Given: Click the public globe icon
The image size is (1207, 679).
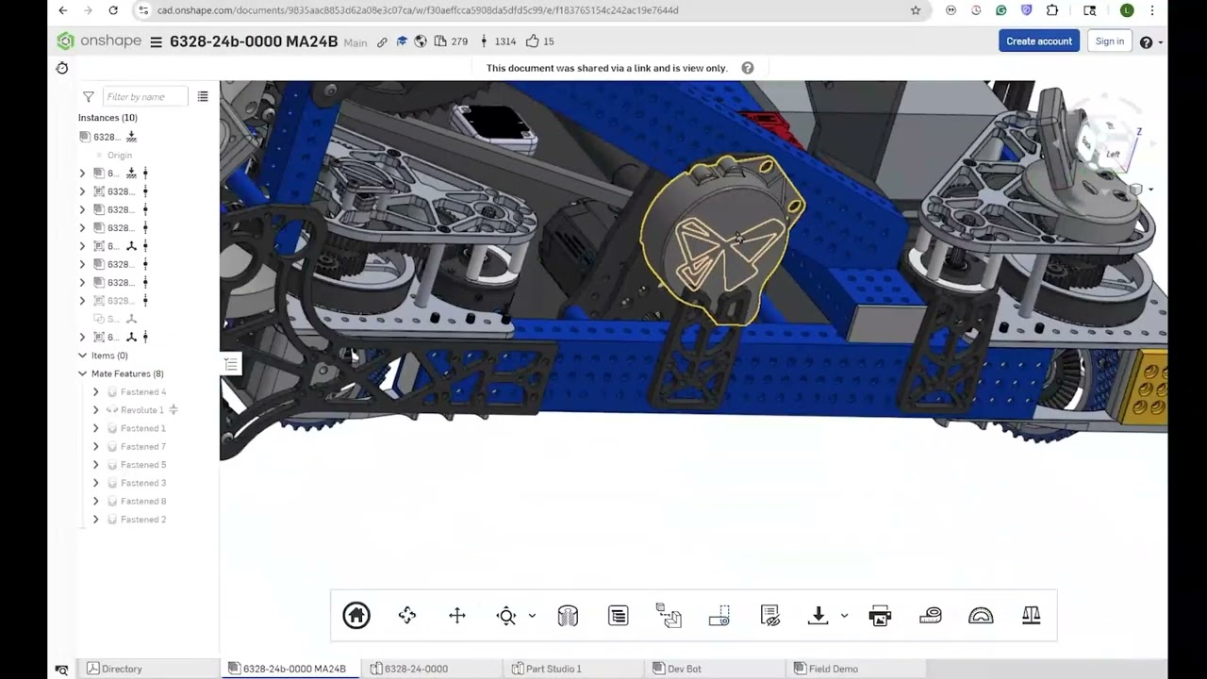Looking at the screenshot, I should pyautogui.click(x=421, y=41).
